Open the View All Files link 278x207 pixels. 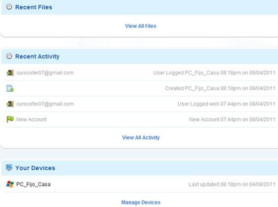click(140, 26)
